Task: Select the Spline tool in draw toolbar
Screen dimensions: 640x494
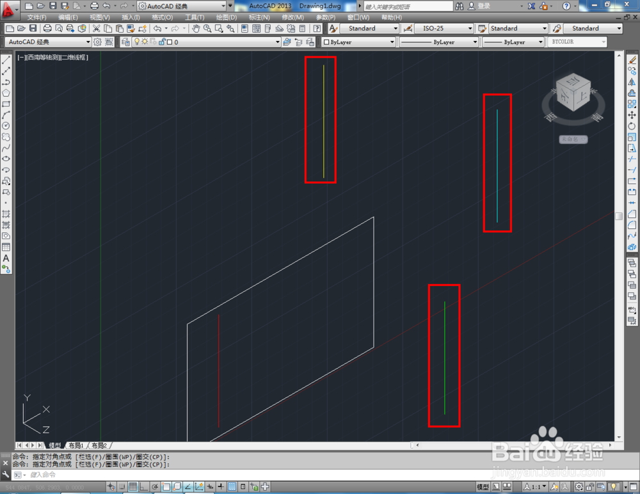Action: click(x=6, y=148)
